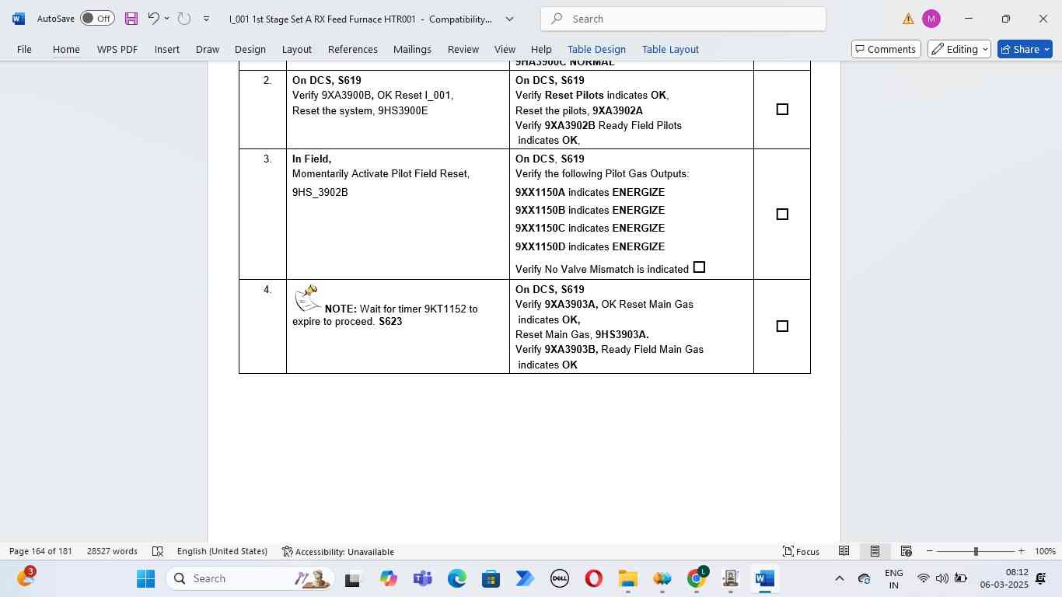Viewport: 1062px width, 597px height.
Task: Expand the Editing mode dropdown
Action: [x=961, y=49]
